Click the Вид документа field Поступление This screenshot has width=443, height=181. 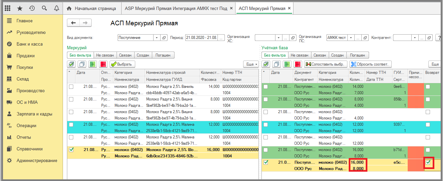[x=136, y=38]
